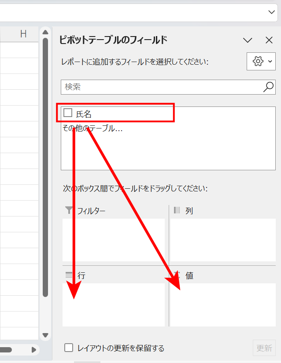Click the 列 drop area
281x363 pixels.
click(223, 240)
